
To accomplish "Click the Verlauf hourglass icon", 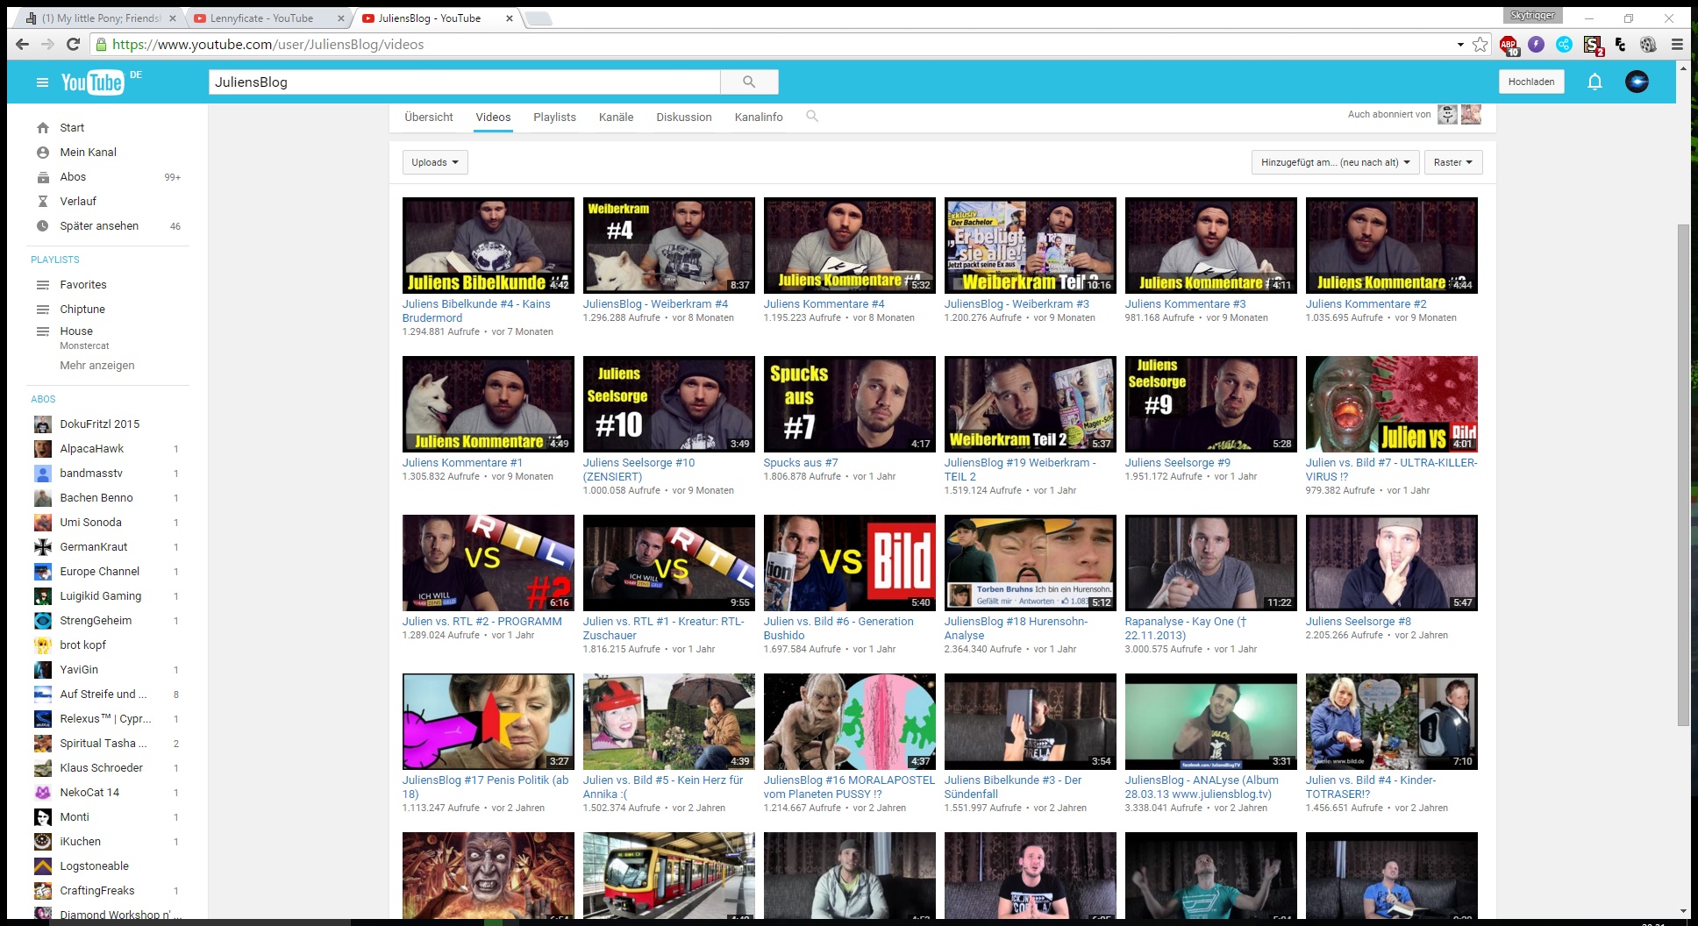I will (43, 202).
